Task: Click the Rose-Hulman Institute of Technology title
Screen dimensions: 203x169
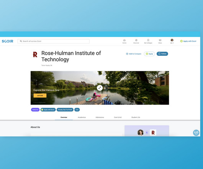Action: [71, 56]
